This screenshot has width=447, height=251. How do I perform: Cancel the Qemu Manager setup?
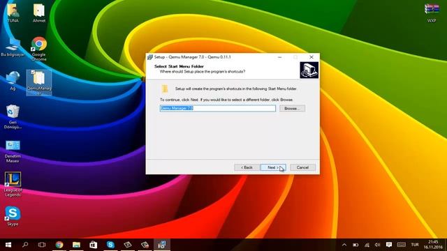[302, 167]
